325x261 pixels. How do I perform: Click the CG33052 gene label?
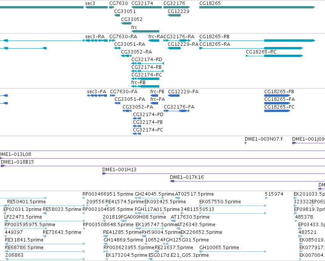[132, 19]
